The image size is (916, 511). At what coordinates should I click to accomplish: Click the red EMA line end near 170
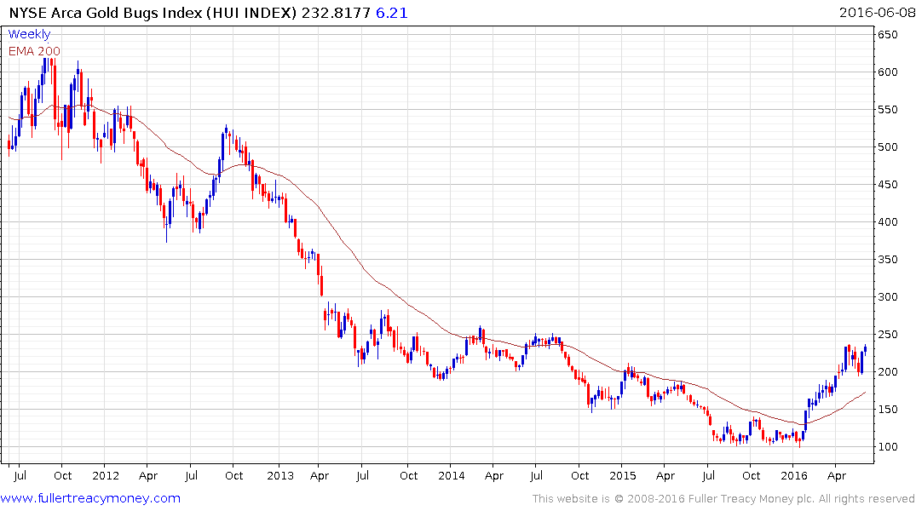(864, 393)
